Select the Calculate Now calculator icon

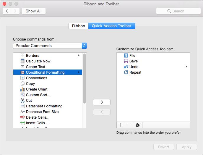tap(22, 61)
